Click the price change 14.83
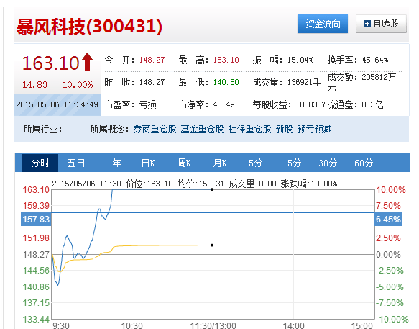419x329 pixels. point(34,85)
